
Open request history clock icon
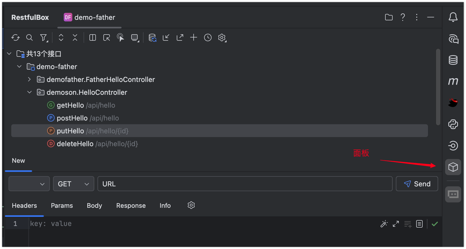click(208, 38)
